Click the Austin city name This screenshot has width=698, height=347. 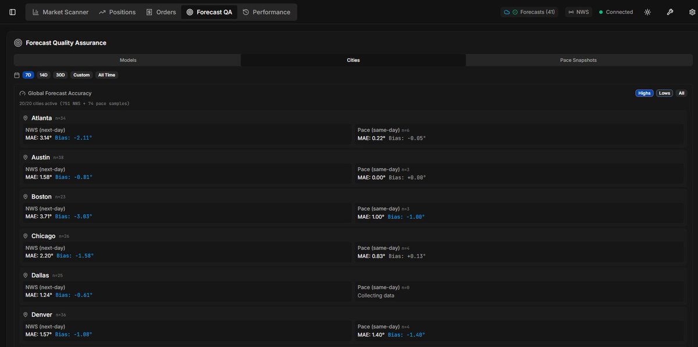41,157
